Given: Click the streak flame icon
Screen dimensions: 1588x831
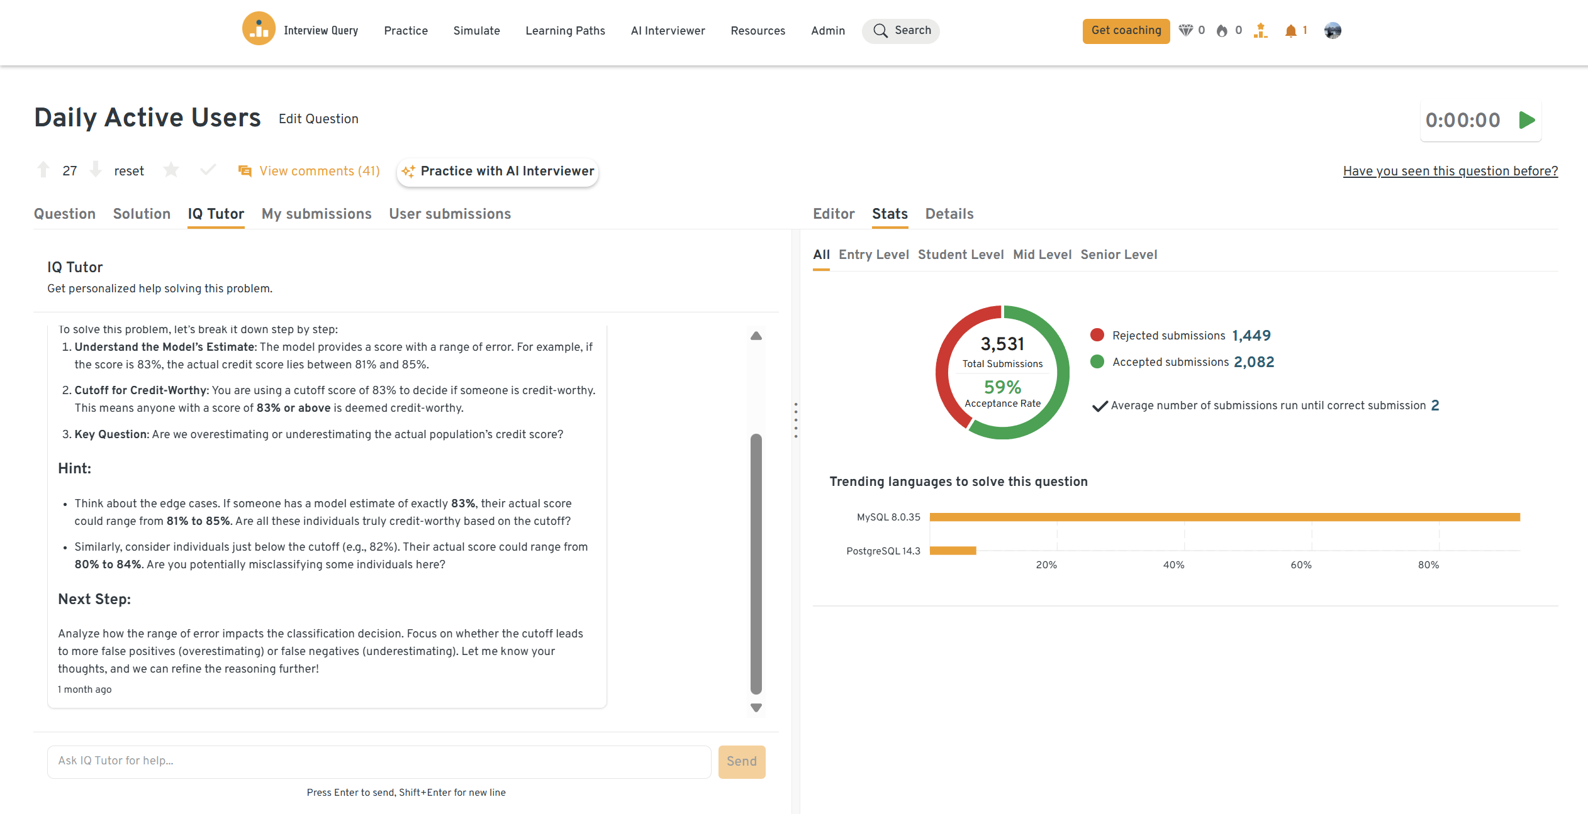Looking at the screenshot, I should tap(1222, 31).
